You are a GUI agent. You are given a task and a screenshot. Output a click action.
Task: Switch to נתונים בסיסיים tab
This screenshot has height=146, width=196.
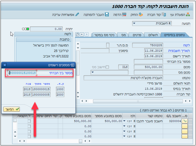tap(174, 35)
